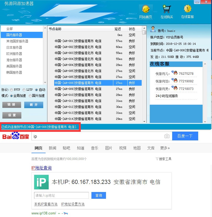The width and height of the screenshot is (212, 217).
Task: Sort by 节点名称 column header
Action: 80,29
